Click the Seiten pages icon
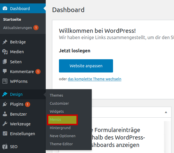The width and height of the screenshot is (174, 153). pyautogui.click(x=5, y=62)
